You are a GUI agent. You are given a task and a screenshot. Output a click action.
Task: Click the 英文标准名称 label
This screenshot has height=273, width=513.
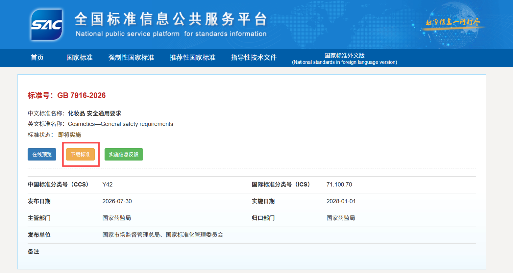click(46, 124)
